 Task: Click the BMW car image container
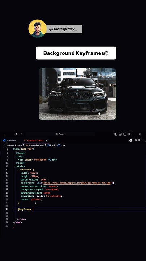[x=77, y=94]
